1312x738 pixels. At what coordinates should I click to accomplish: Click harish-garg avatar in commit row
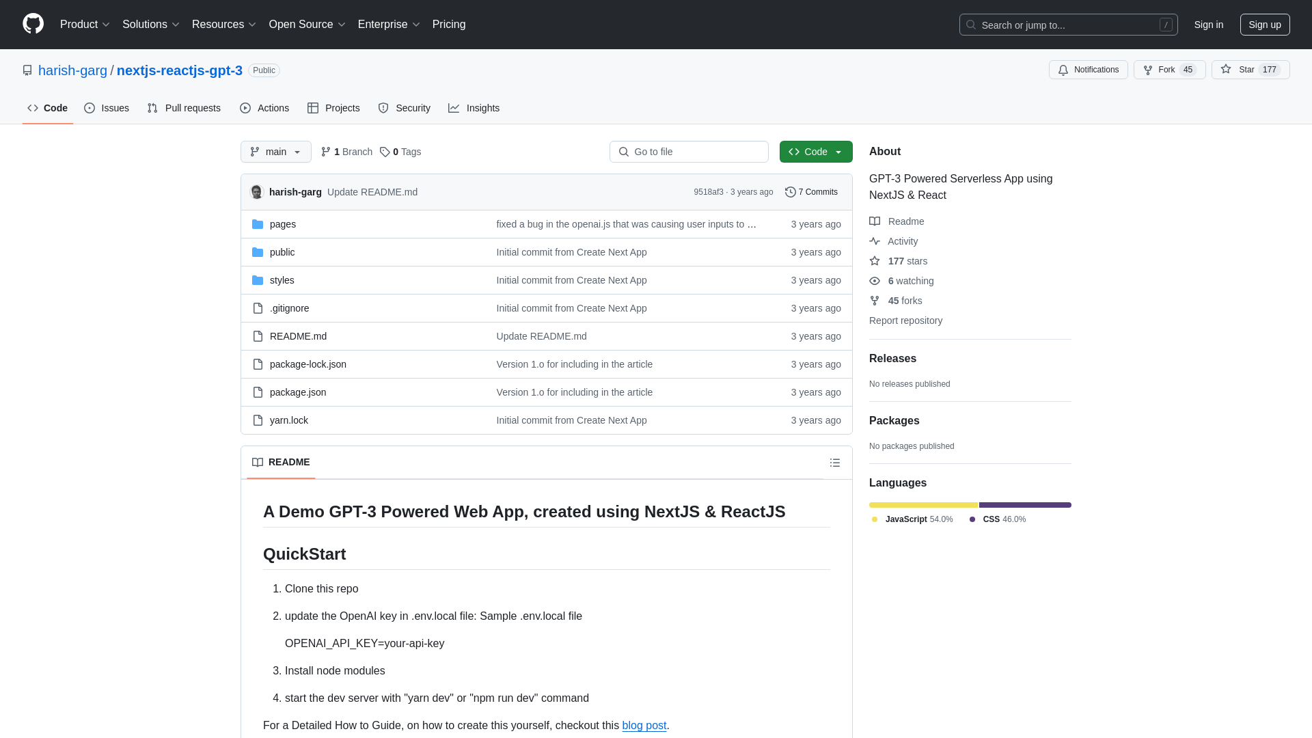point(257,192)
